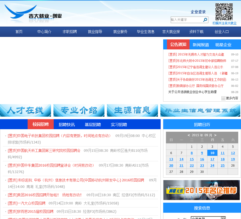Screen dimensions: 241x219
Task: Select calendar date 11
Action: coord(223,153)
